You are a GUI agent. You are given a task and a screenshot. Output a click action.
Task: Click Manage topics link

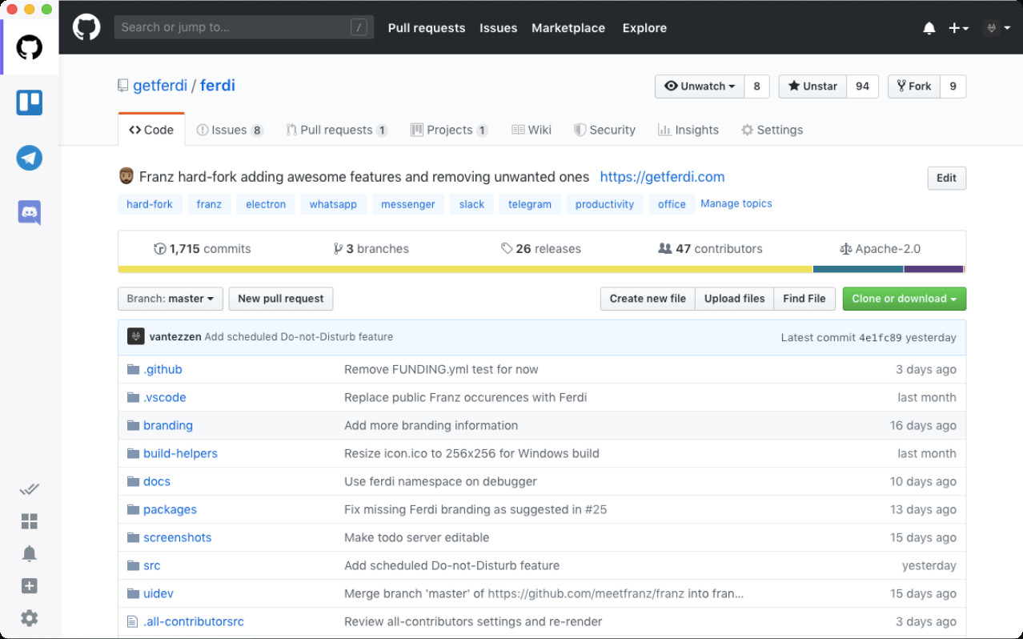[736, 203]
